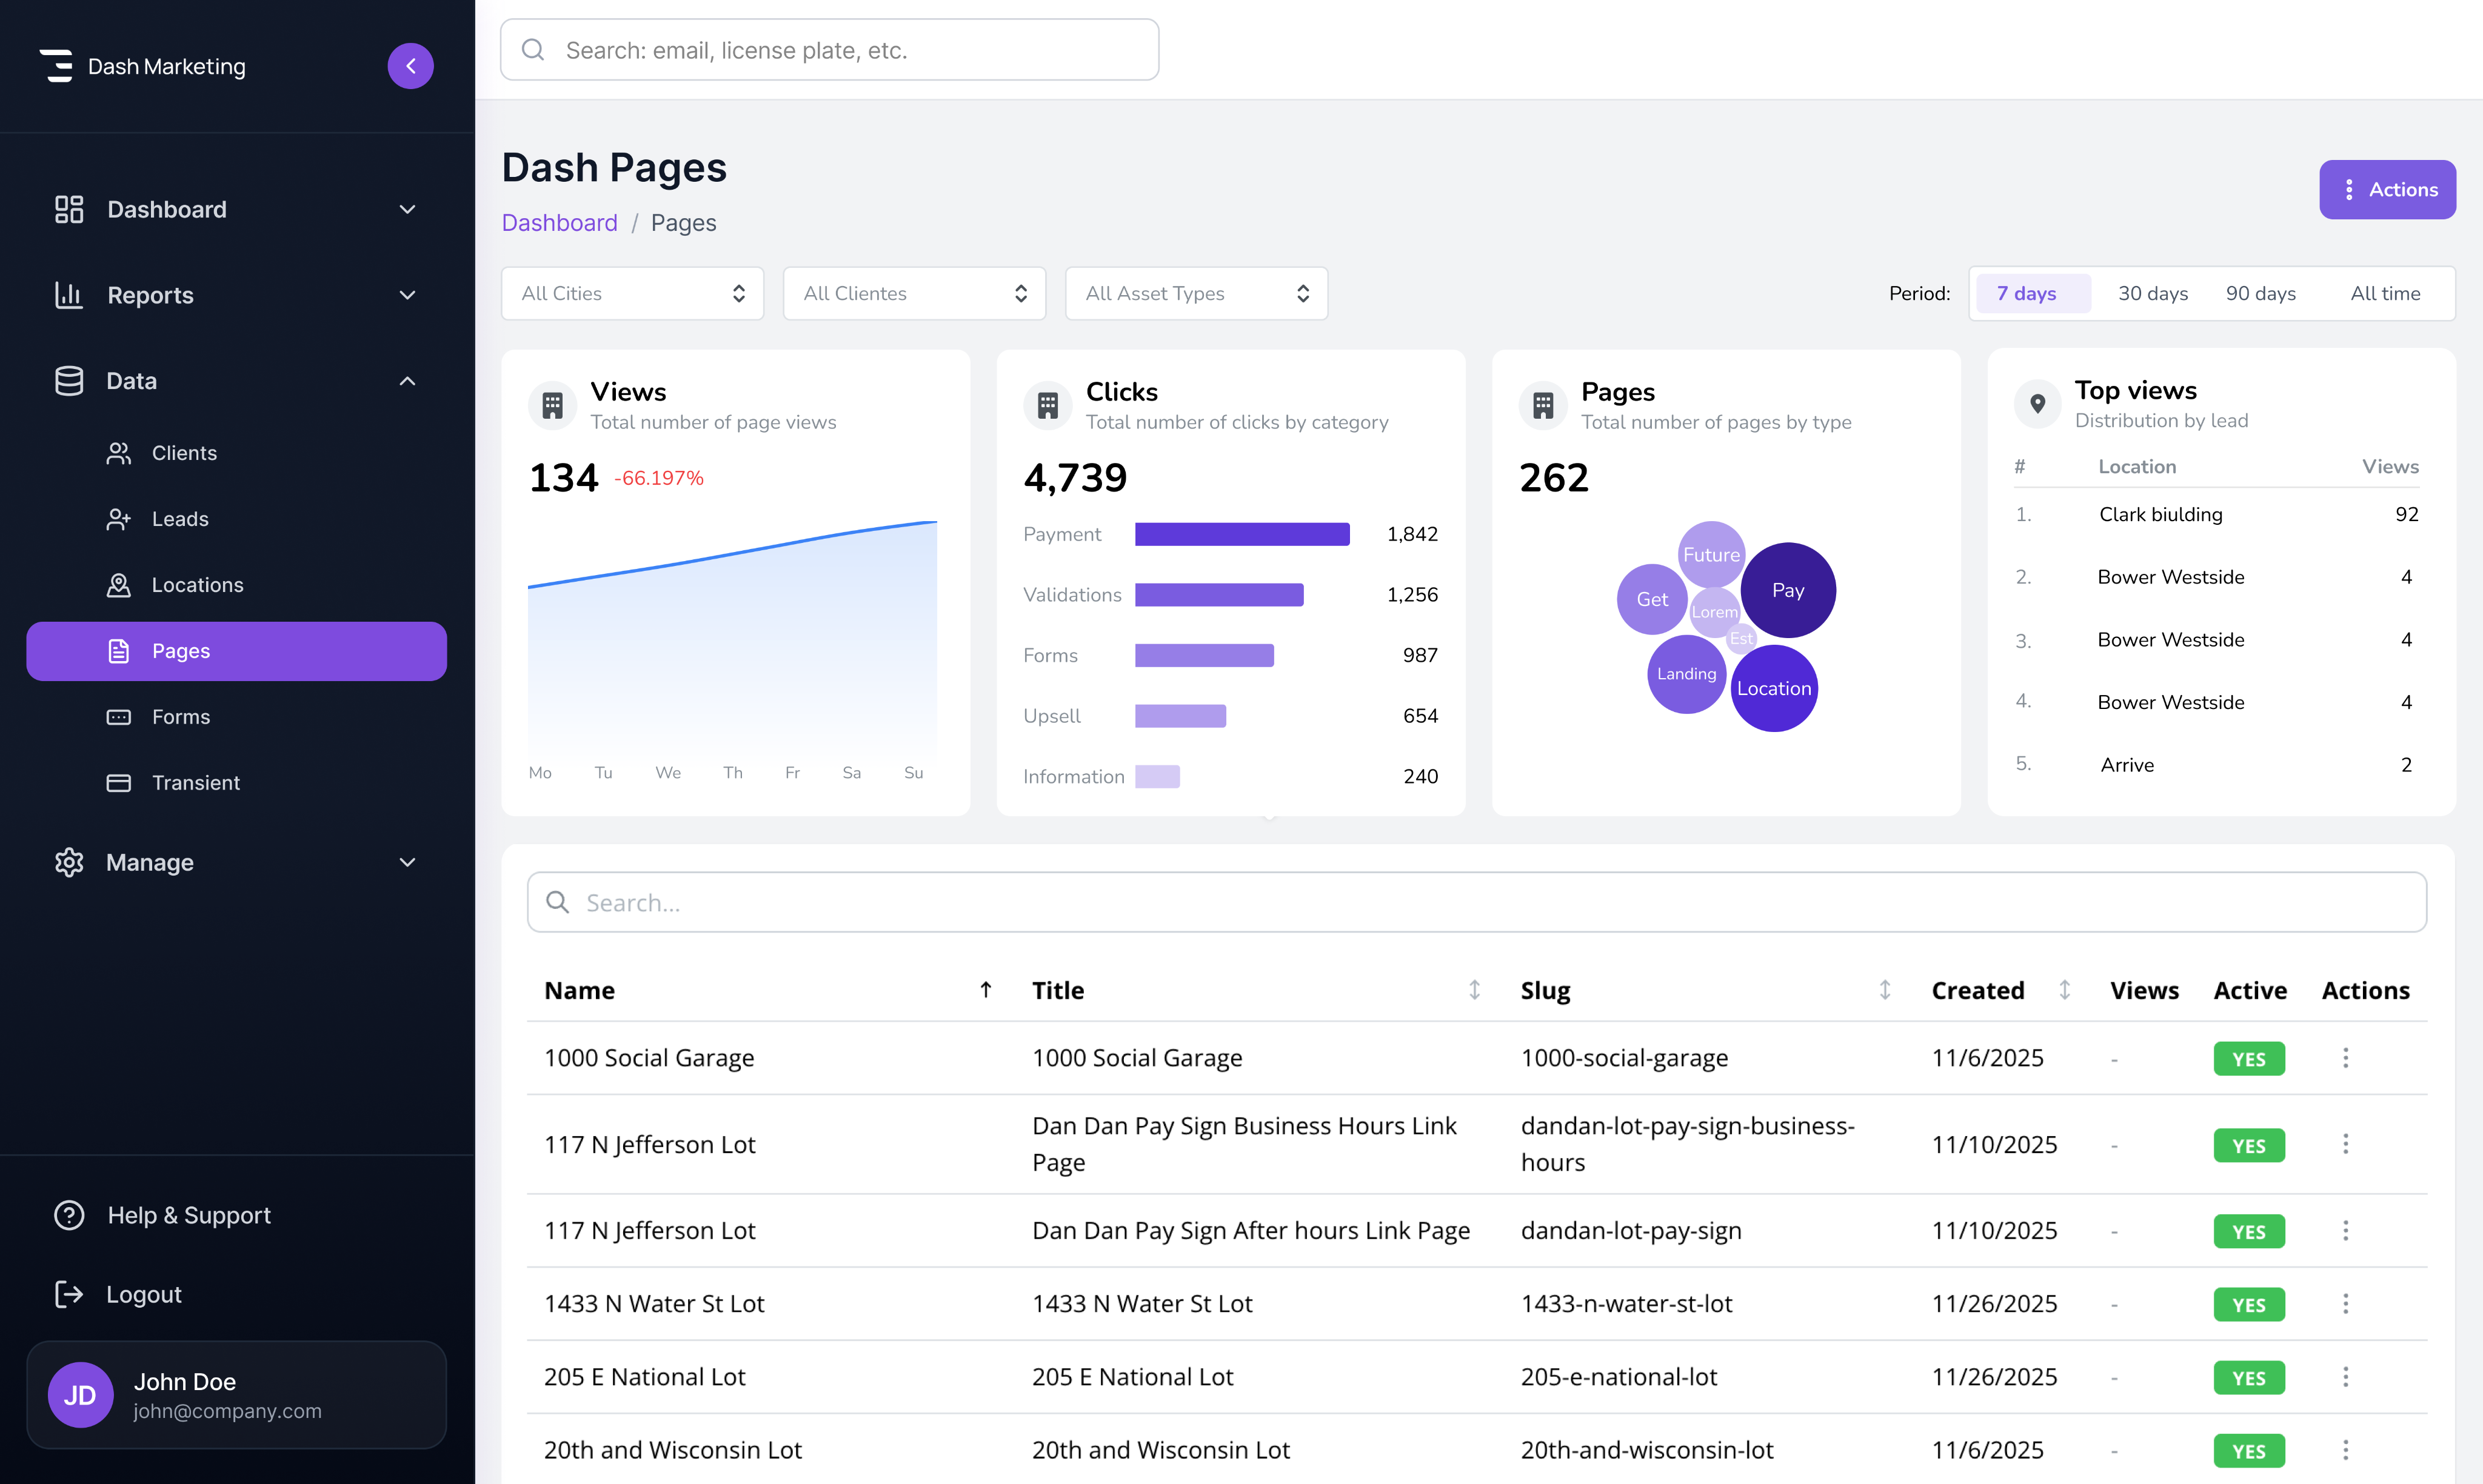The width and height of the screenshot is (2483, 1484).
Task: Collapse sidebar with purple chevron button
Action: pyautogui.click(x=410, y=66)
